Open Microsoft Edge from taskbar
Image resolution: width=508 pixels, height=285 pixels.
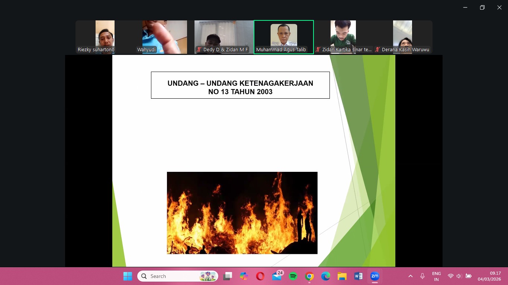coord(326,276)
